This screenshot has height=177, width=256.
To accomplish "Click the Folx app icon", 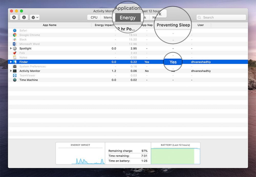I will (15, 53).
